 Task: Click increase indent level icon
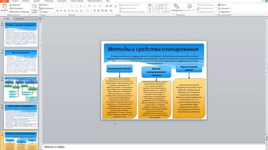pos(111,6)
